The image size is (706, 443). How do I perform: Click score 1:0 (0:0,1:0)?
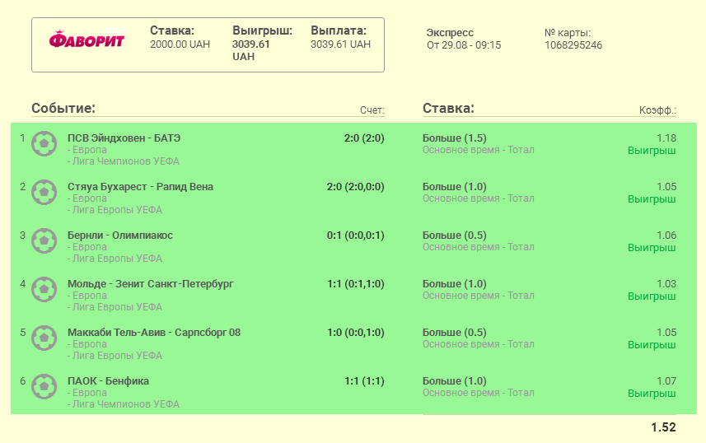[356, 333]
